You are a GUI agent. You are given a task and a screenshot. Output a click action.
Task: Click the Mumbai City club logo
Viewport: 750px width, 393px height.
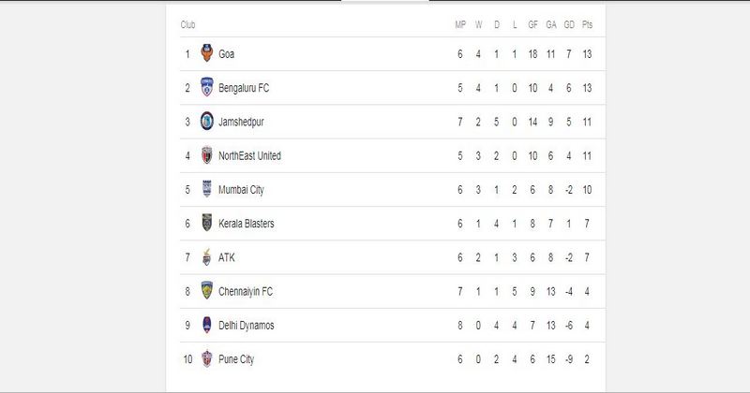(206, 189)
